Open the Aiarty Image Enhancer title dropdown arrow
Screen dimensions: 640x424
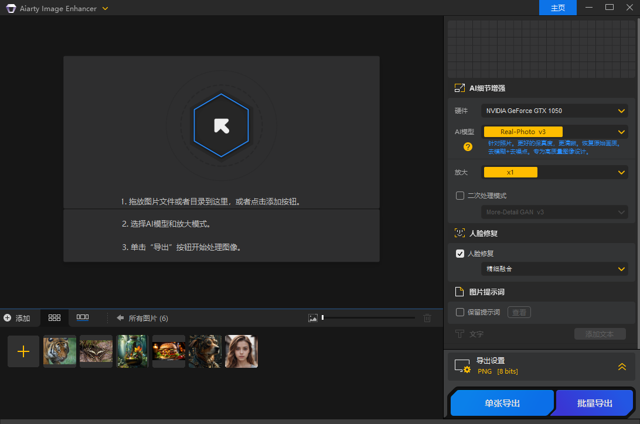[105, 9]
